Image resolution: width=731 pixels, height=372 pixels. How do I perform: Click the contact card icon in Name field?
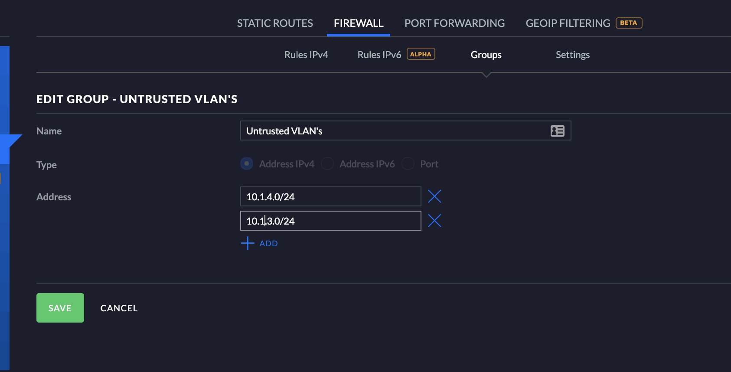pyautogui.click(x=557, y=131)
